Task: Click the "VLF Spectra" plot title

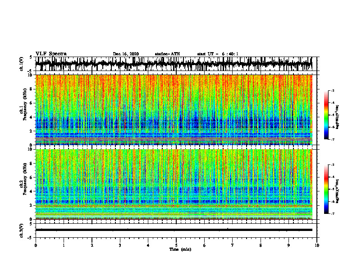Action: 51,54
